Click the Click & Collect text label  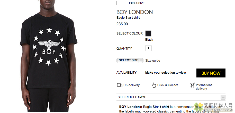pos(167,85)
